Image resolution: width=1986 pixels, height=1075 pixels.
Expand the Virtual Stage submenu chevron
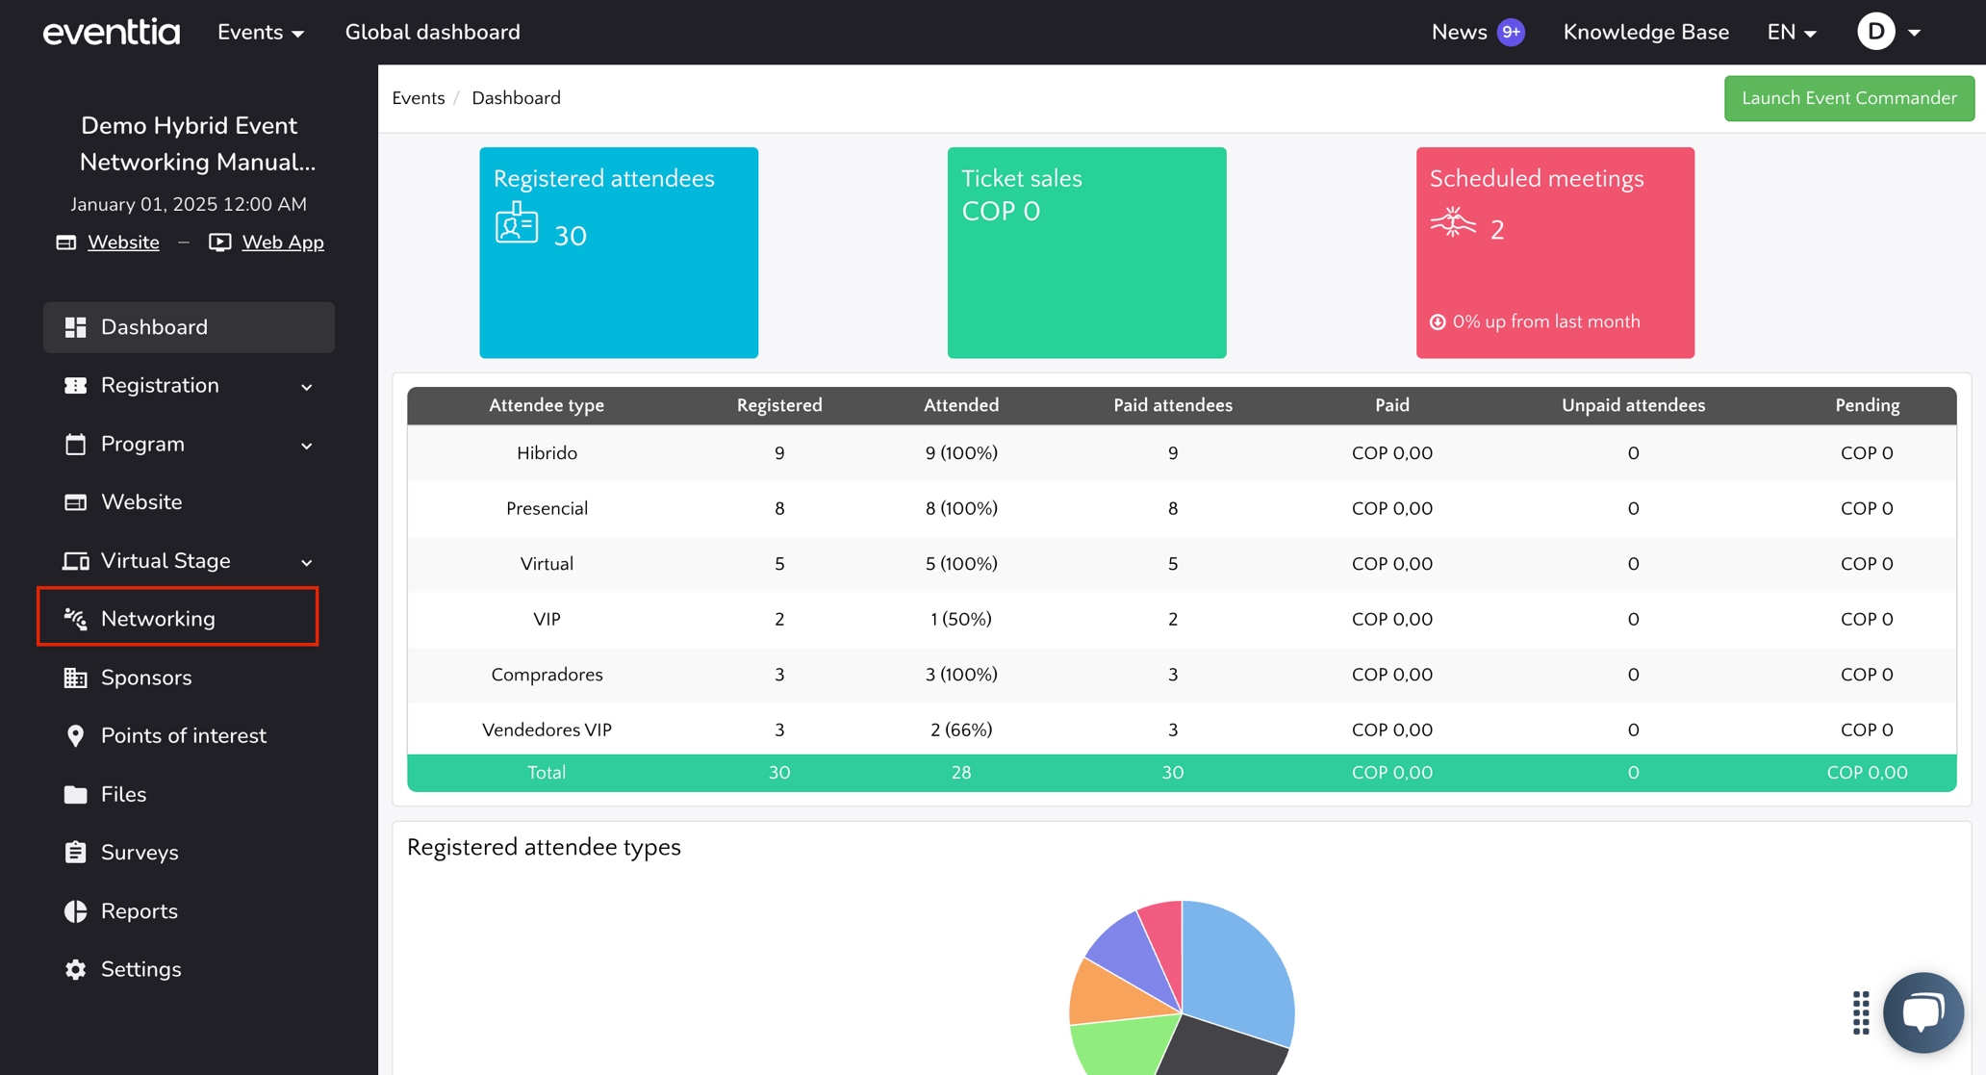[306, 562]
